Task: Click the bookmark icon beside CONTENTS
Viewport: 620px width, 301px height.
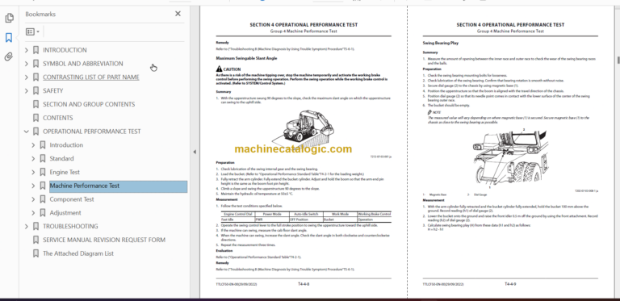Action: [36, 118]
